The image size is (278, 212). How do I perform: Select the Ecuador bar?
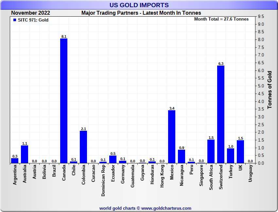[113, 159]
